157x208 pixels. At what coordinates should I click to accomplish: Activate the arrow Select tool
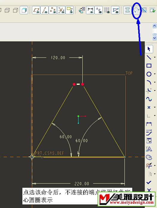(149, 49)
